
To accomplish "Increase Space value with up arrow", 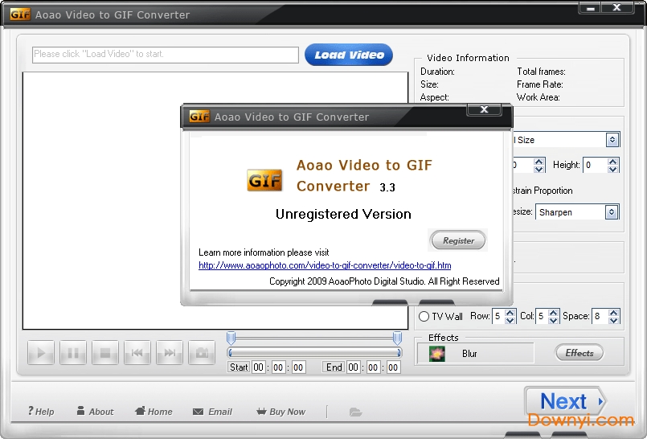I will pos(613,313).
